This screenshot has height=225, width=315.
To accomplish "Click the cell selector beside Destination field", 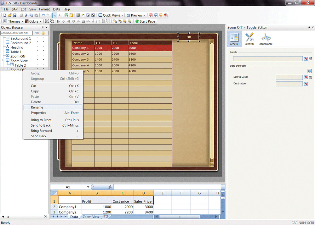I will [306, 84].
